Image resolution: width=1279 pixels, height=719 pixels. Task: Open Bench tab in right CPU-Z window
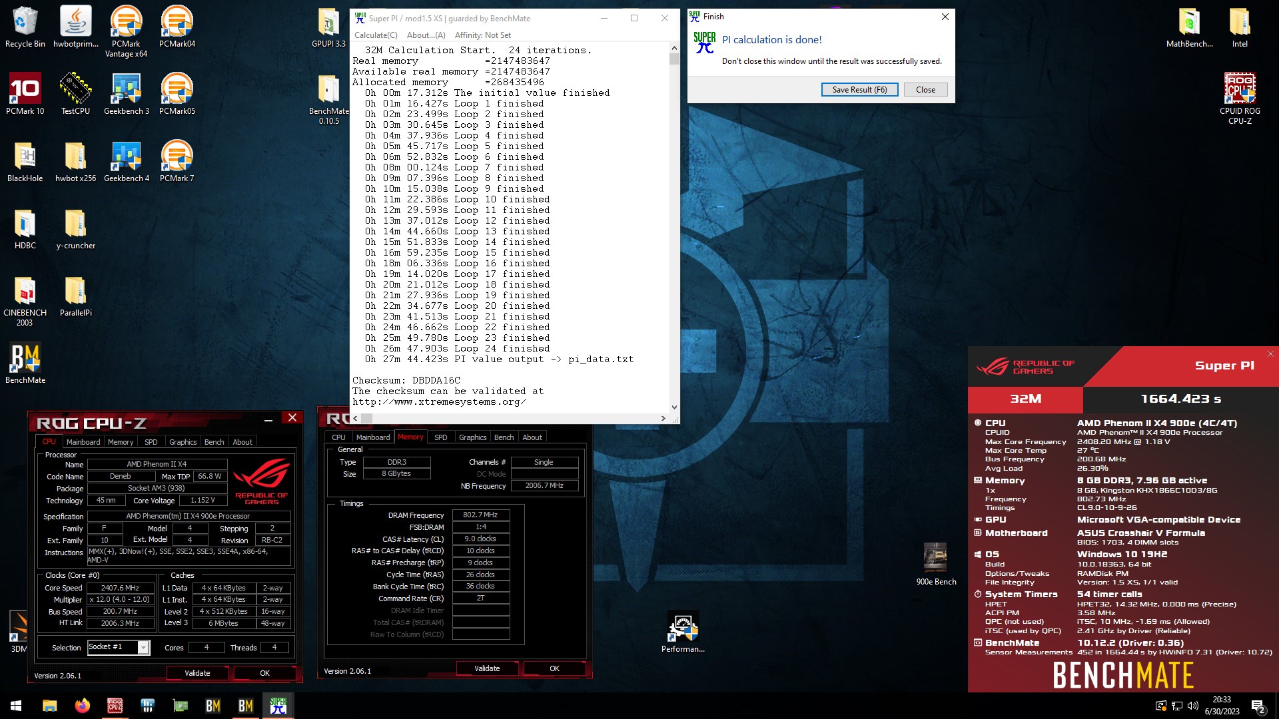[504, 437]
